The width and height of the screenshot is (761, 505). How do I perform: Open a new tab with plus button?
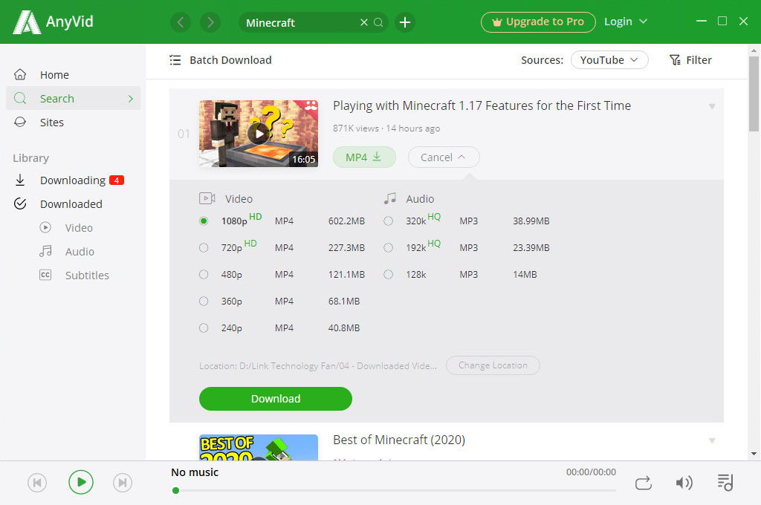pyautogui.click(x=405, y=22)
